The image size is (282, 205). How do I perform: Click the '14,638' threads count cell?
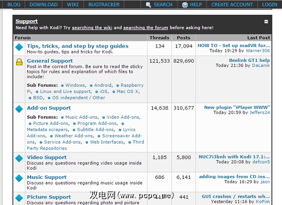tap(160, 127)
